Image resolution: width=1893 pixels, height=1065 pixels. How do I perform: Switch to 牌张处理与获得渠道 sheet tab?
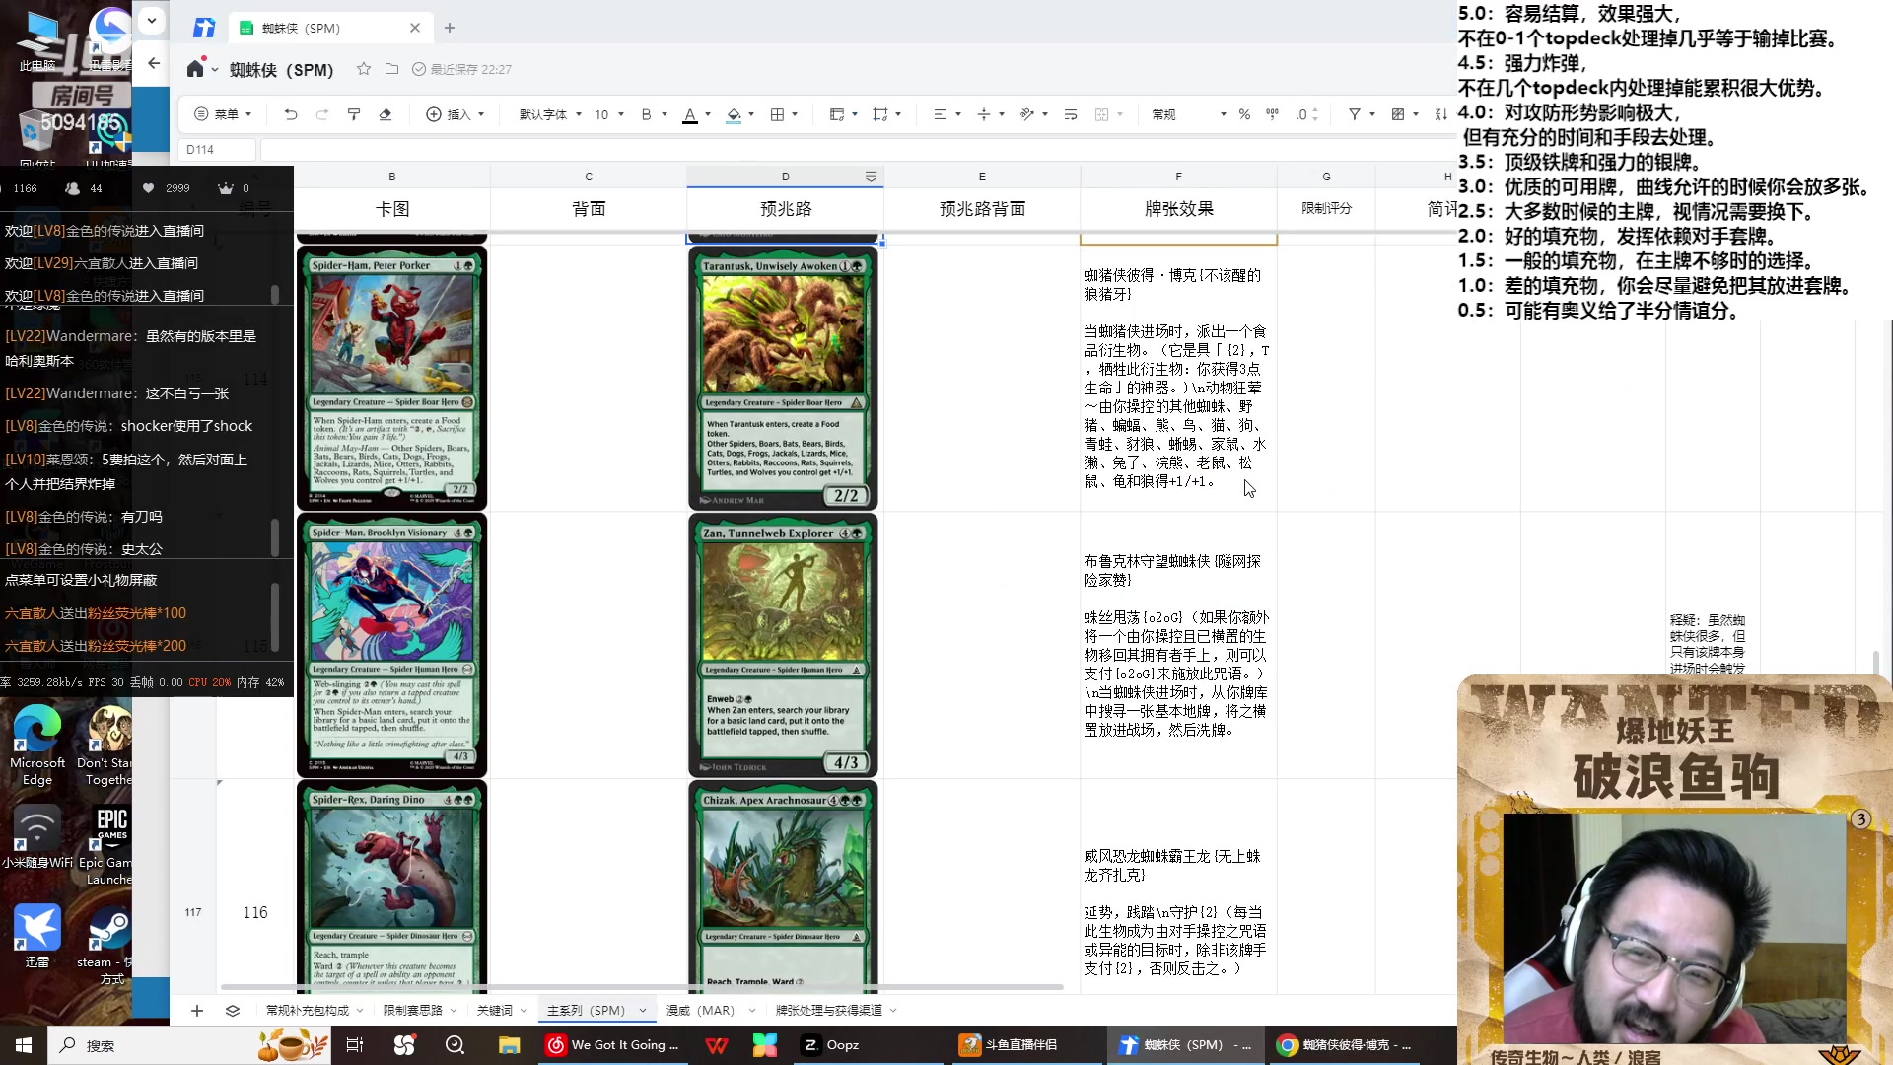(x=829, y=1010)
